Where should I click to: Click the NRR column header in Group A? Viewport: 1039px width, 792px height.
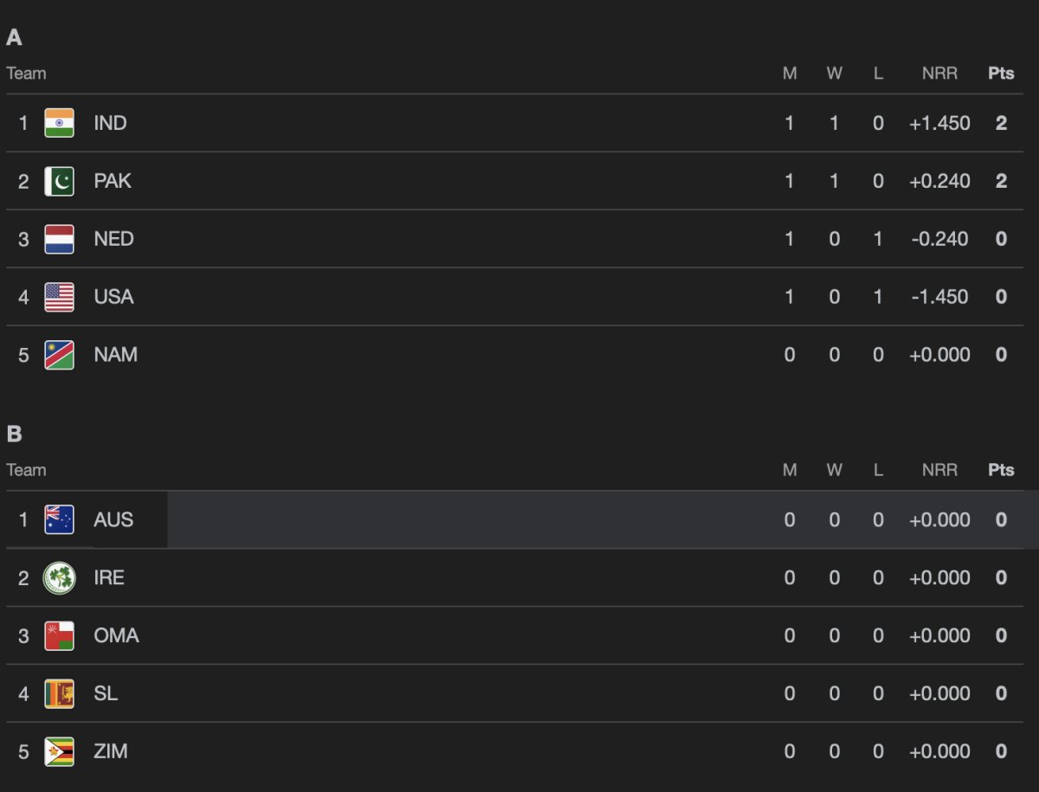click(939, 74)
